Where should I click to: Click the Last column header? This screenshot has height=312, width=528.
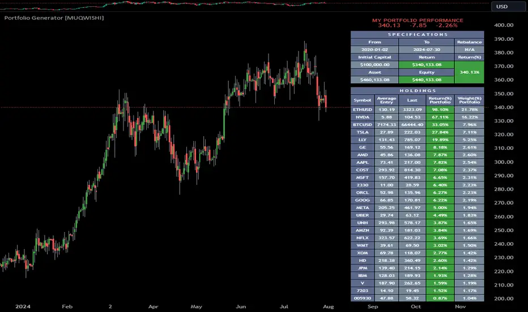click(412, 100)
